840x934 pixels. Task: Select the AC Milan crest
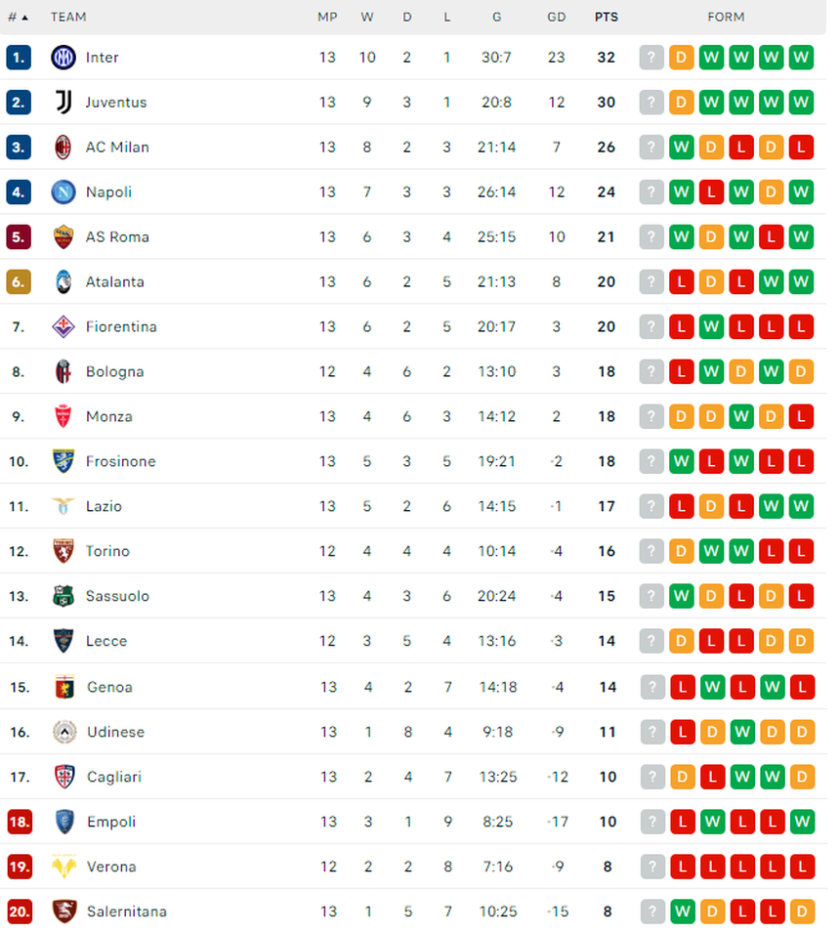pyautogui.click(x=63, y=147)
